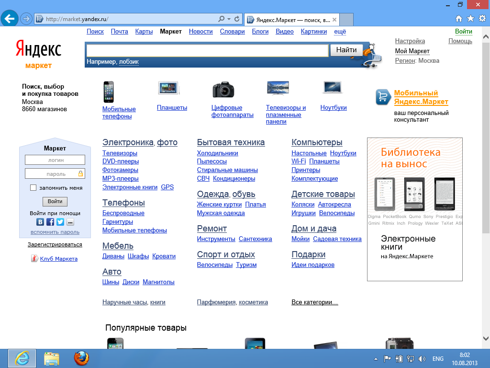Toggle the запомнить меня checkbox
The image size is (490, 368).
(33, 187)
